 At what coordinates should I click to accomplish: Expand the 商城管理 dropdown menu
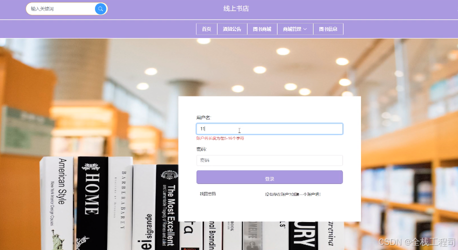click(295, 29)
